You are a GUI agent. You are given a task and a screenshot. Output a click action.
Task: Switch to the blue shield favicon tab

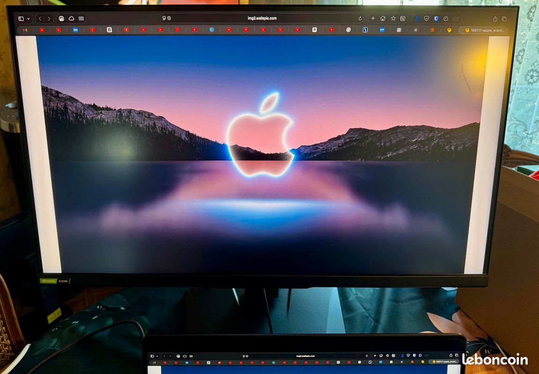point(212,30)
